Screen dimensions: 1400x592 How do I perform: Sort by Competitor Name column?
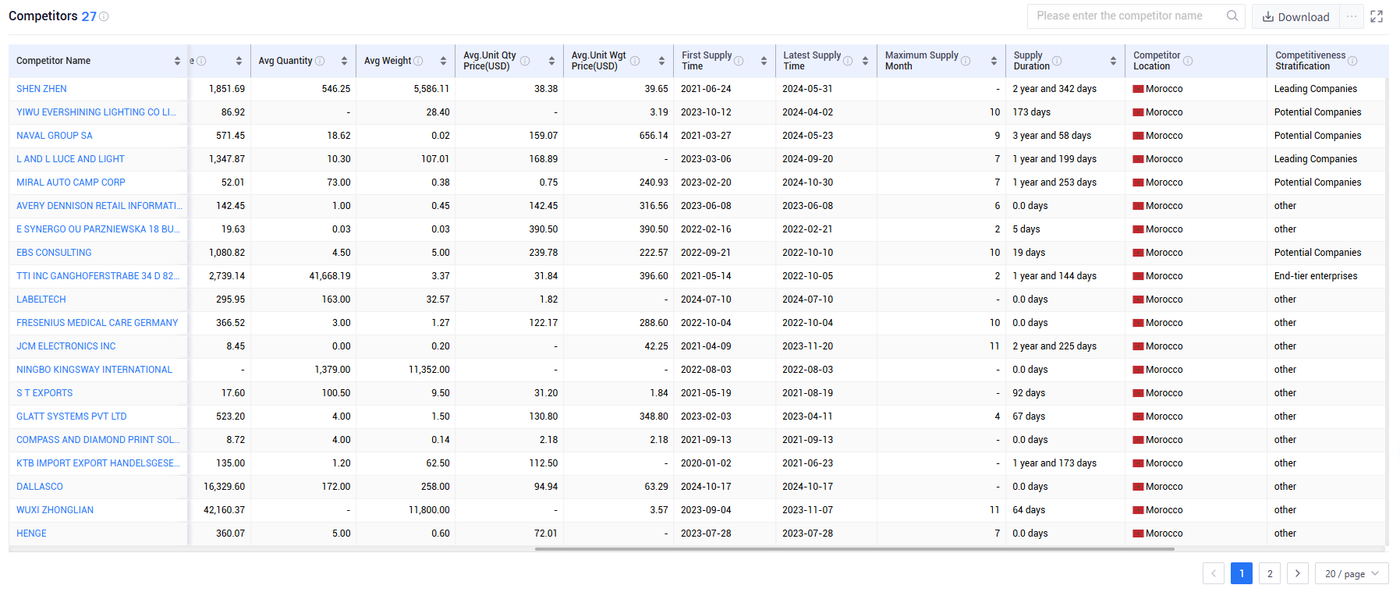(177, 61)
